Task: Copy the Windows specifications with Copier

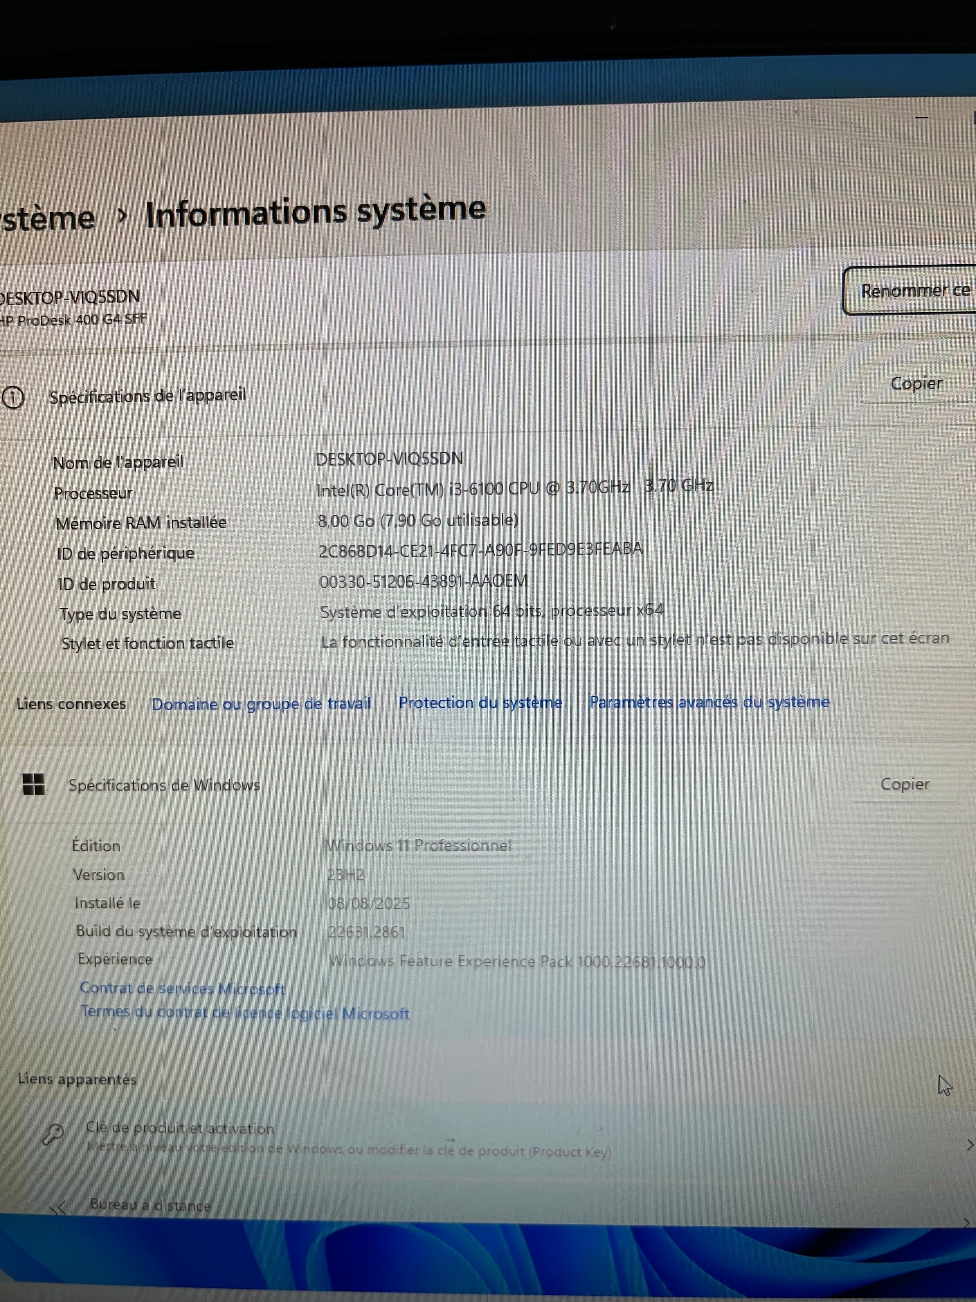Action: point(904,784)
